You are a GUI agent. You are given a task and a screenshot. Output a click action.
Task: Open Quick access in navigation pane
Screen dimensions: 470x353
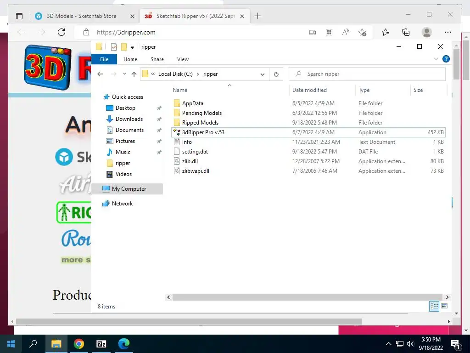[127, 97]
